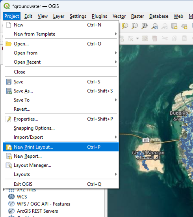Expand the Open From submenu arrow

pyautogui.click(x=116, y=53)
